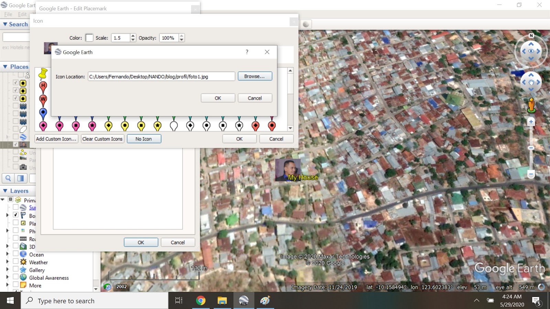Enable the Weather layer
This screenshot has height=309, width=550.
tap(16, 262)
